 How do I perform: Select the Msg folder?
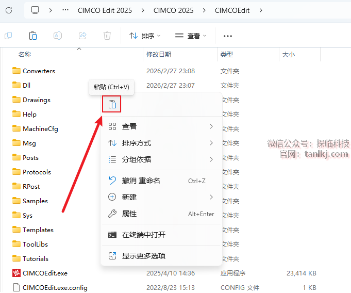tap(24, 143)
